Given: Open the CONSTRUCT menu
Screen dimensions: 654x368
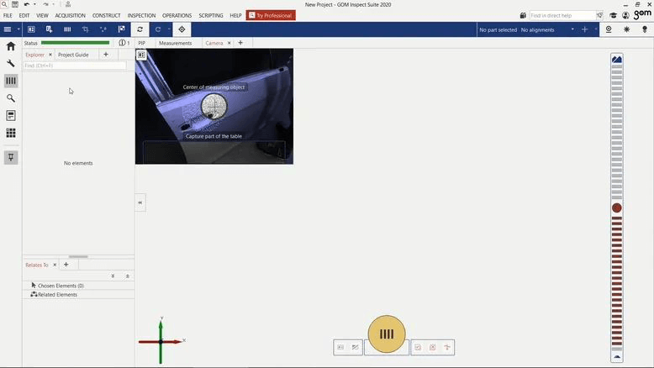Looking at the screenshot, I should [x=107, y=15].
